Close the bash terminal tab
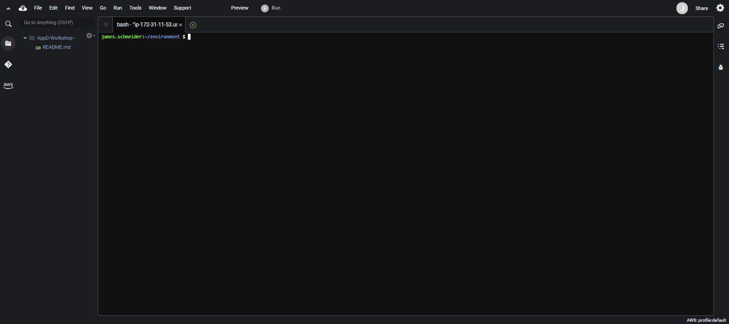Screen dimensions: 729x324 click(x=181, y=25)
